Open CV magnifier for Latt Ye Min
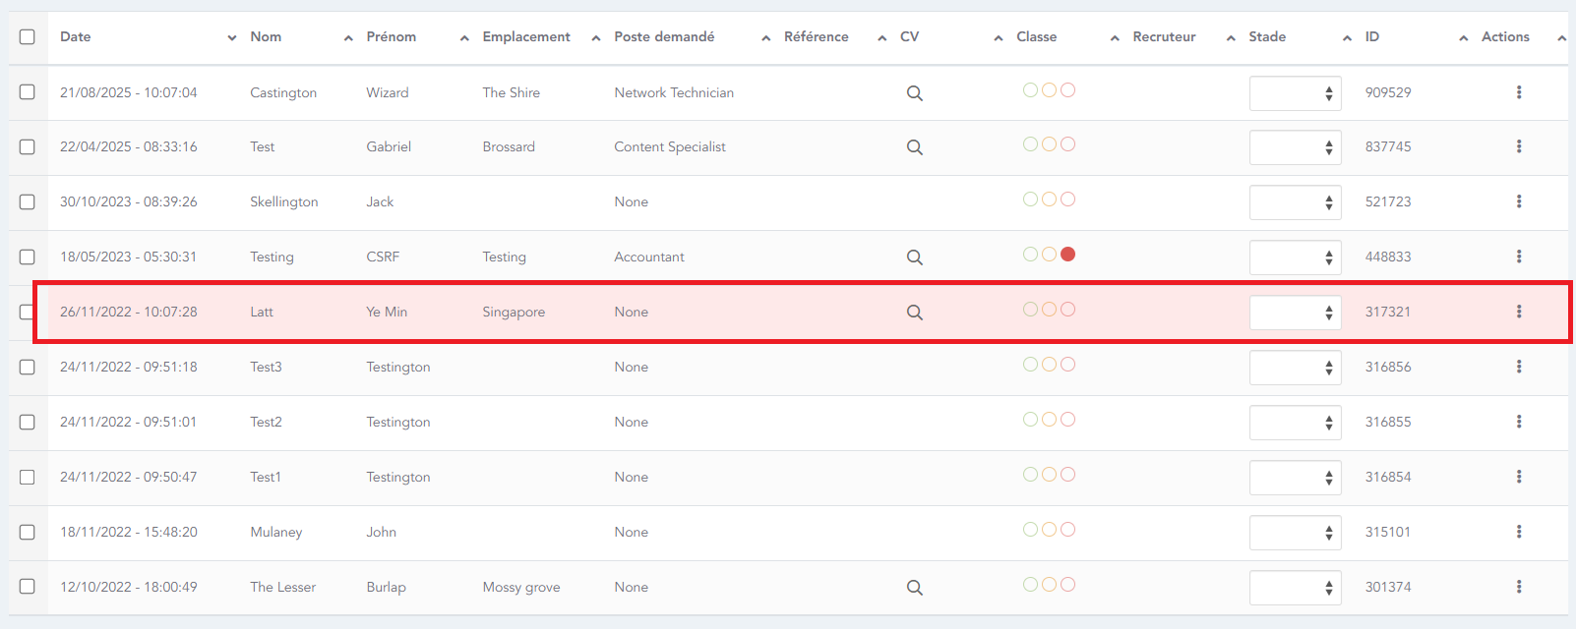This screenshot has width=1576, height=629. pos(914,313)
